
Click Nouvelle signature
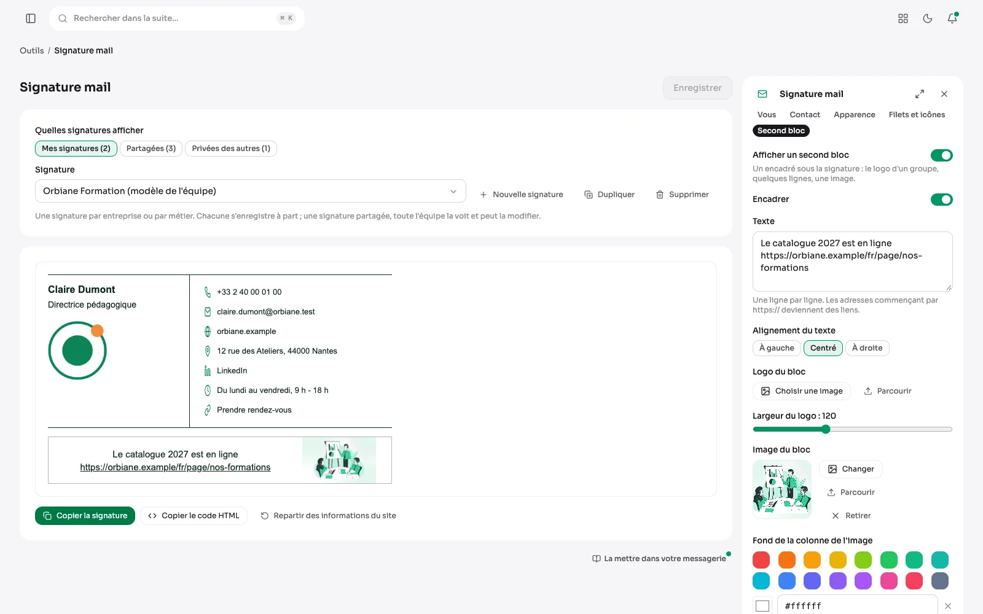(521, 195)
